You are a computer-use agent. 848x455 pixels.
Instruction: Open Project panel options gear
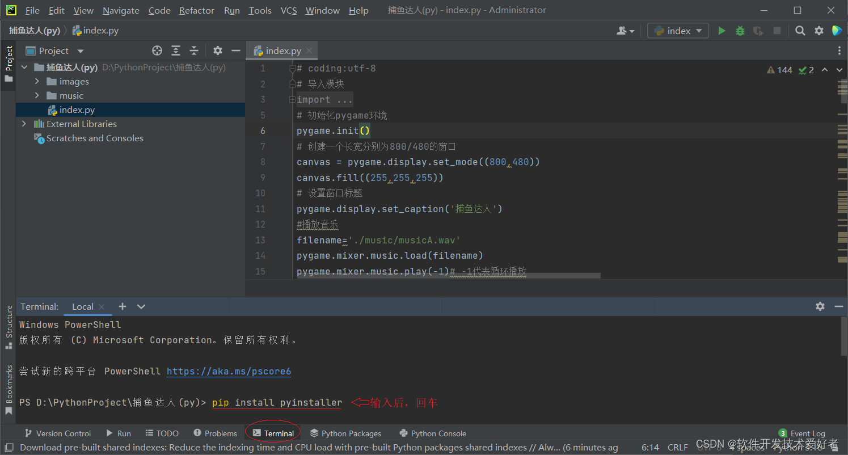coord(218,50)
